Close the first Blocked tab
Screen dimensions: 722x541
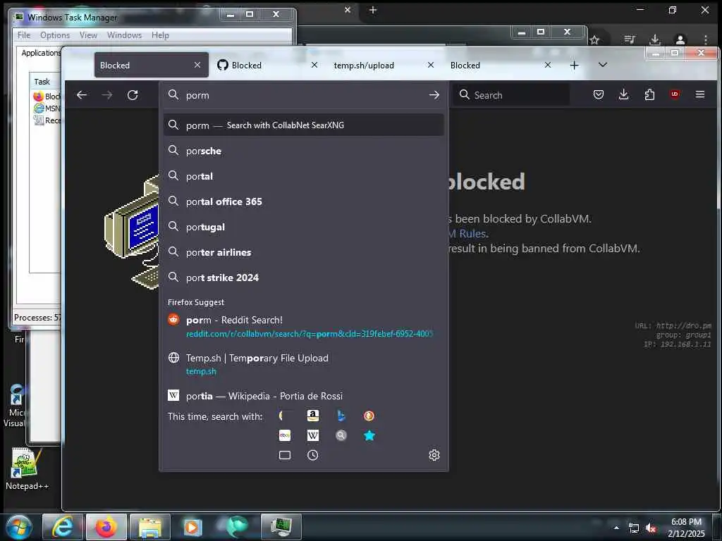pyautogui.click(x=197, y=65)
